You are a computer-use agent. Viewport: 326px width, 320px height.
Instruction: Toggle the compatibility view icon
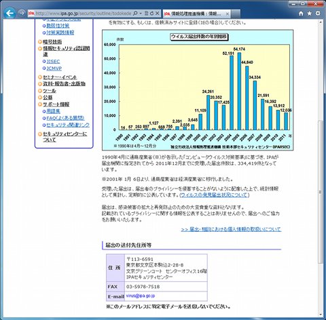[146, 14]
